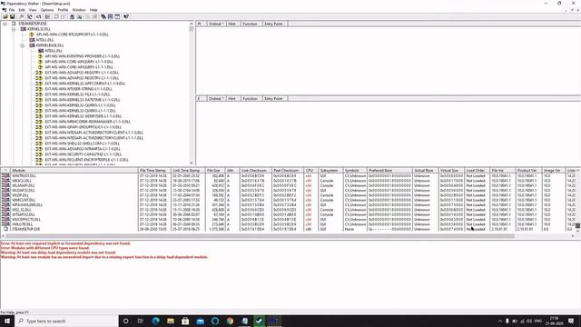Sort by File Size column header
The image size is (581, 327).
(x=214, y=171)
